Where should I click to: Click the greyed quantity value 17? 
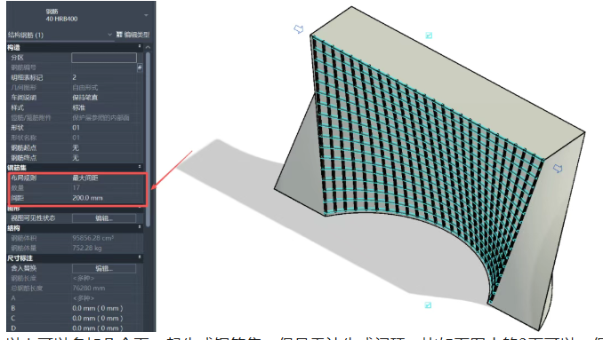click(x=76, y=187)
